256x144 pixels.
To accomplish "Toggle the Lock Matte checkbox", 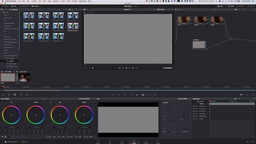I will (189, 132).
